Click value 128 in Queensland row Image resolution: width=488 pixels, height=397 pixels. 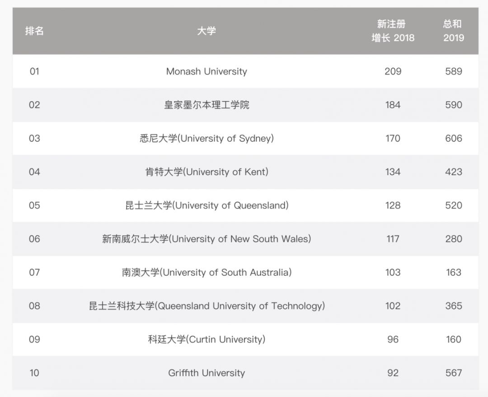point(393,206)
